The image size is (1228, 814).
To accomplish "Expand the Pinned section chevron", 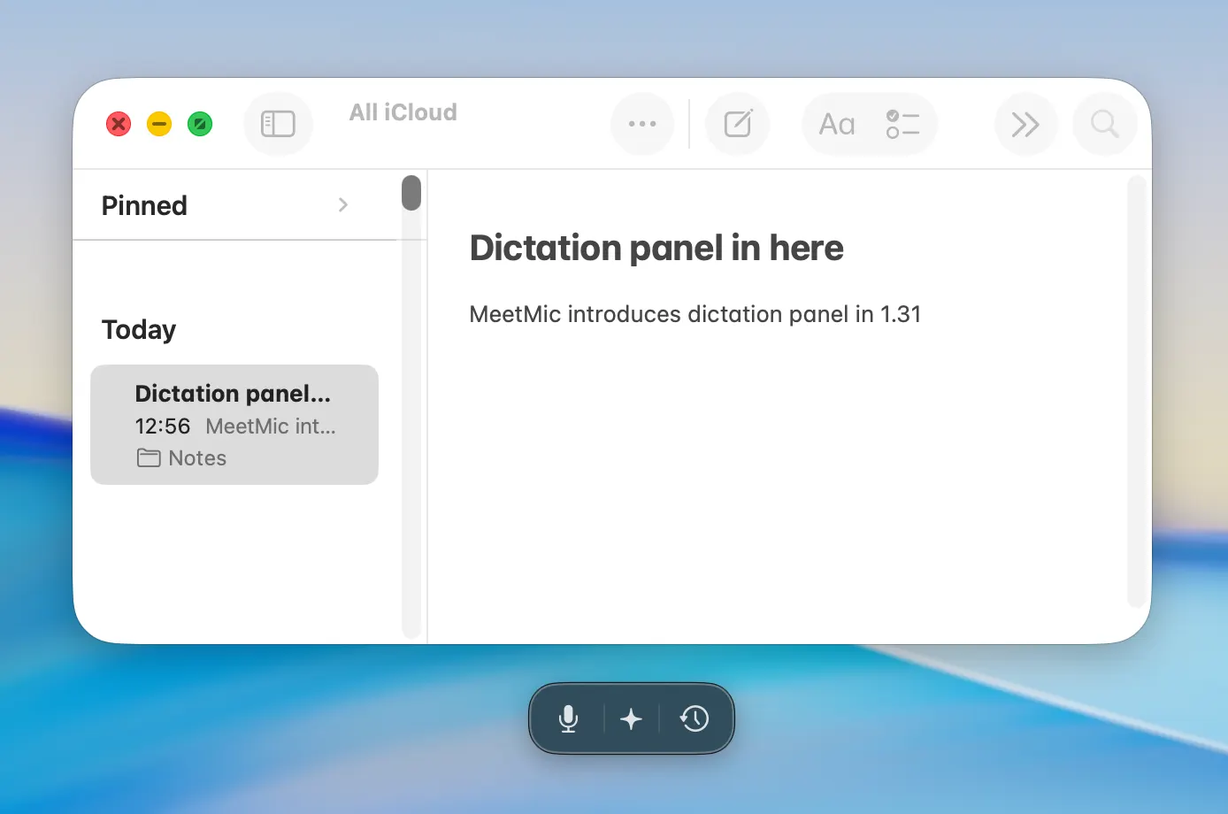I will click(x=343, y=205).
